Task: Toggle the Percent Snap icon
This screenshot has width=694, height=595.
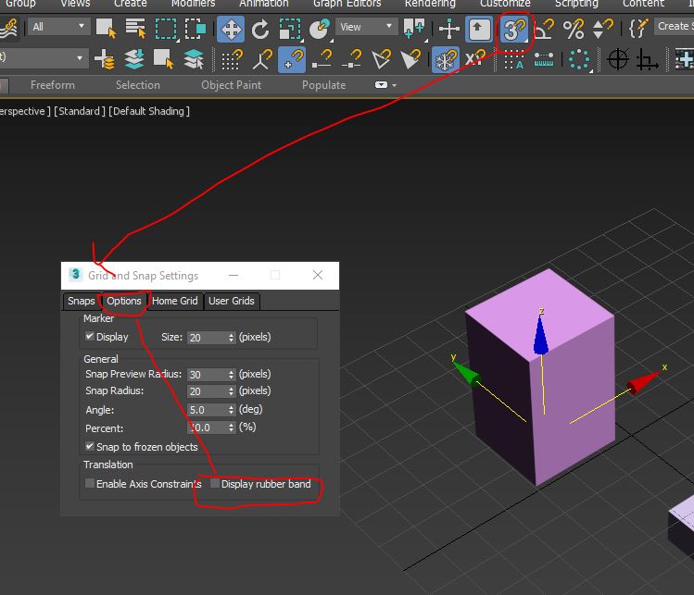Action: coord(574,30)
